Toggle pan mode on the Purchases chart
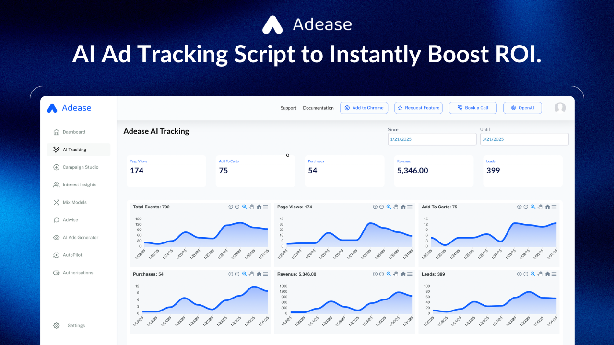 (x=251, y=274)
